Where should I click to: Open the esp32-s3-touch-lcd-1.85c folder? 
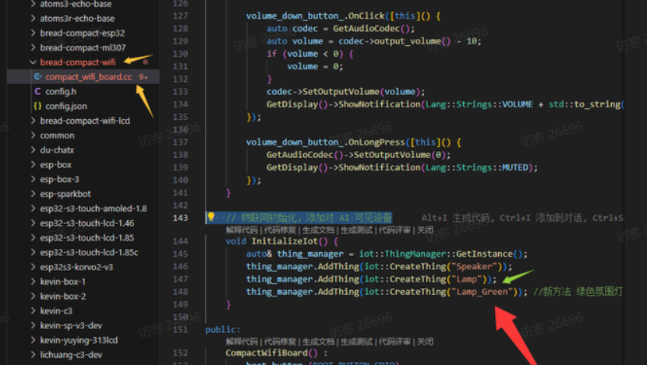(x=89, y=252)
